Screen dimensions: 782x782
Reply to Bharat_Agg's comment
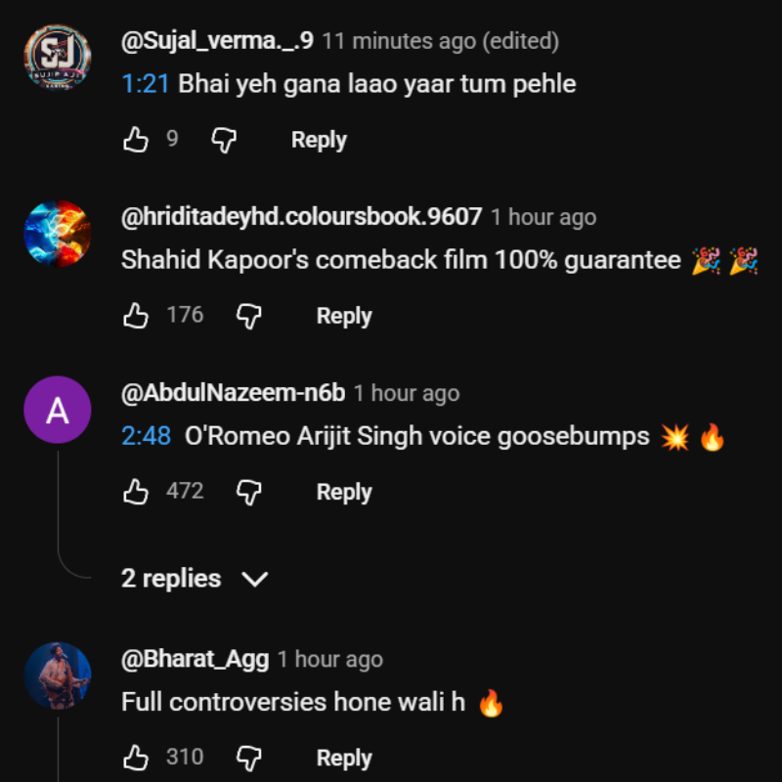[344, 758]
